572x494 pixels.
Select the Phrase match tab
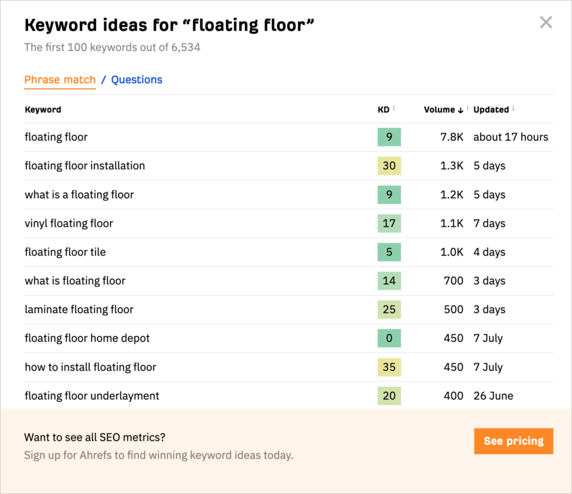[60, 80]
